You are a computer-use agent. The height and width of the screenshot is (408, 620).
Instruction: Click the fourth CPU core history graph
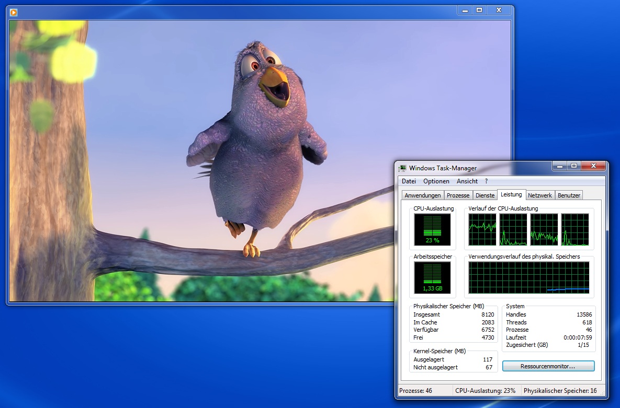pos(574,229)
